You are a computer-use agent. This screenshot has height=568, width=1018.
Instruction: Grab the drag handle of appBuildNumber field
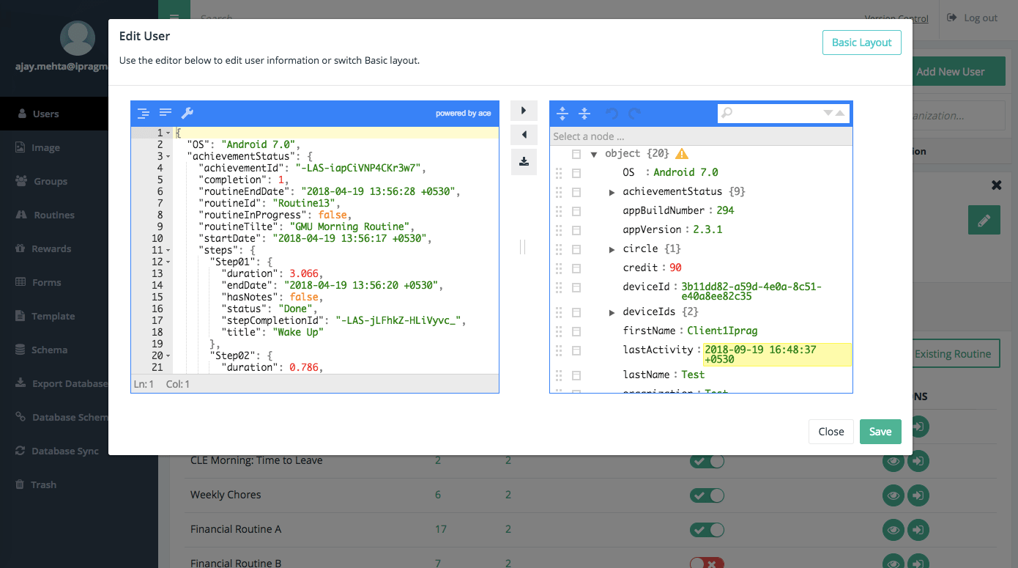[559, 211]
